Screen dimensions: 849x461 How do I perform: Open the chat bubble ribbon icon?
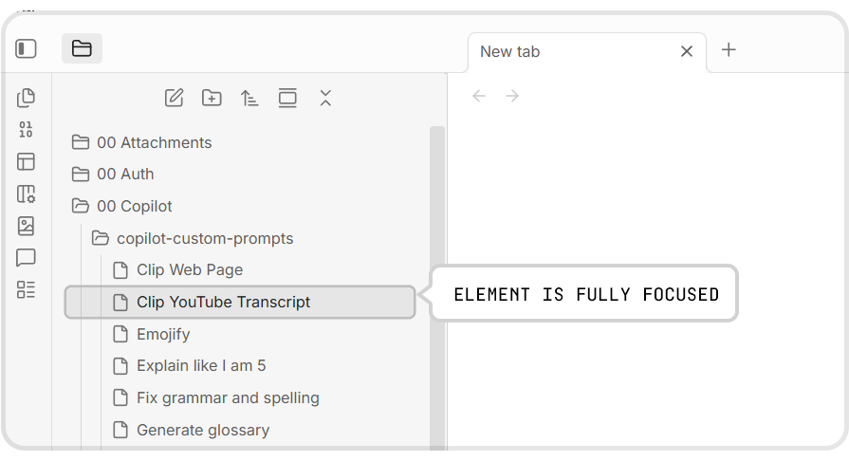pos(27,258)
